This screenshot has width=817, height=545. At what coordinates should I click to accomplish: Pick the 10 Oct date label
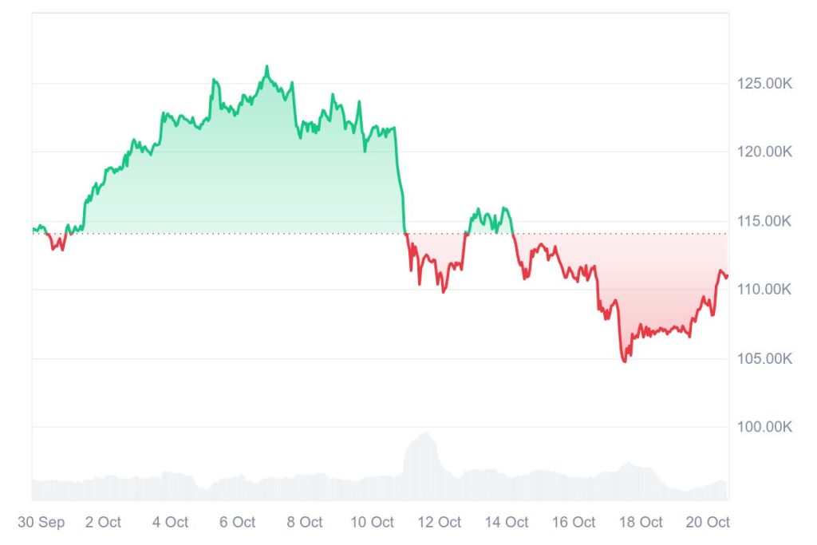372,523
